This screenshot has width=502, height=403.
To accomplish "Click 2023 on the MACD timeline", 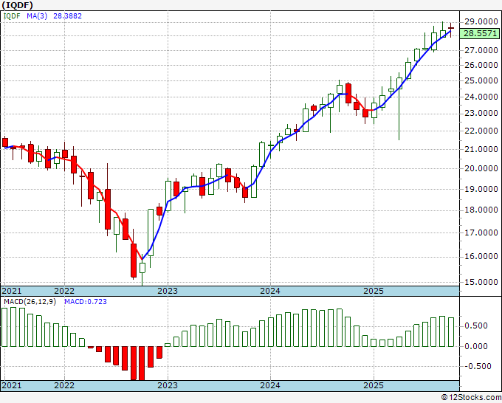I will click(x=168, y=385).
